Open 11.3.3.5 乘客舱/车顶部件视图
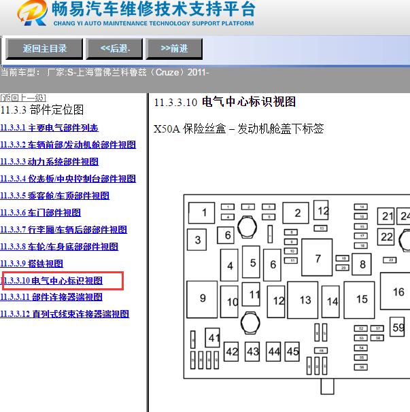410x412 pixels. 54,196
